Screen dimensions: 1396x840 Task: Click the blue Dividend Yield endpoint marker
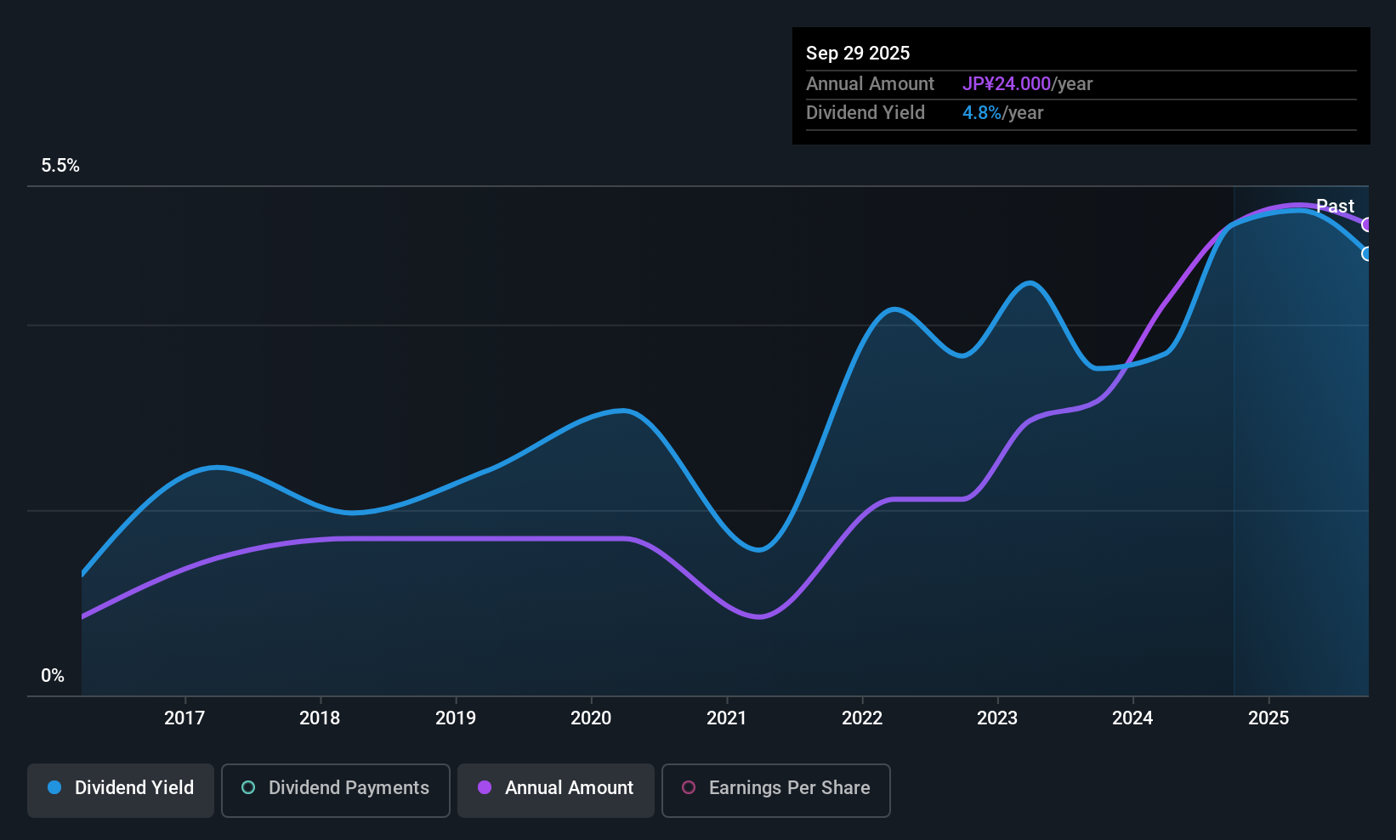1367,253
